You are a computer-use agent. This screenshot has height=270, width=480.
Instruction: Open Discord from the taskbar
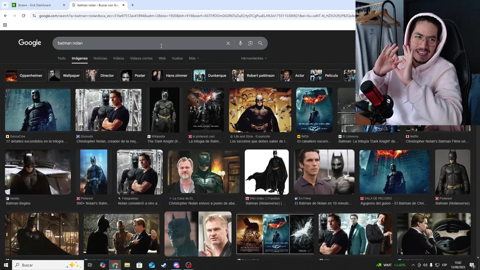(x=176, y=265)
